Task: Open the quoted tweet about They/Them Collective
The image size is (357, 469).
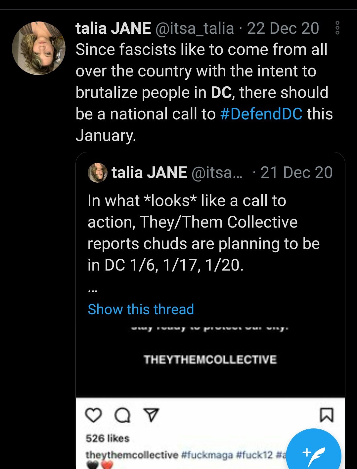Action: pyautogui.click(x=203, y=233)
